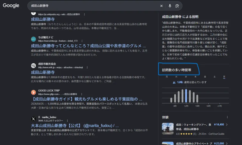Click the 体験 section heading
Image resolution: width=242 pixels, height=145 pixels.
pos(165,117)
